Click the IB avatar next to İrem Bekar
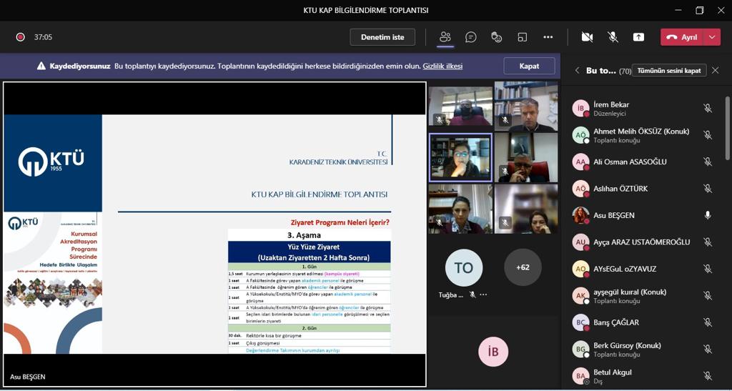The image size is (732, 391). pos(580,108)
